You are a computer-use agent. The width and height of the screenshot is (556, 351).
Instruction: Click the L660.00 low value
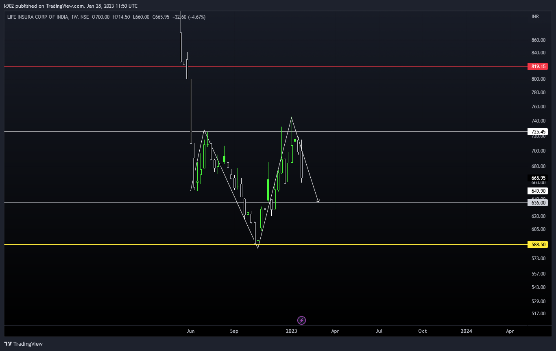click(141, 17)
